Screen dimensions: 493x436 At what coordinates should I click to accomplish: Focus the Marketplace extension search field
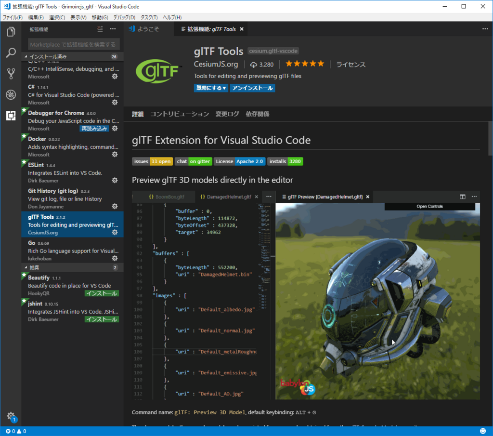74,44
